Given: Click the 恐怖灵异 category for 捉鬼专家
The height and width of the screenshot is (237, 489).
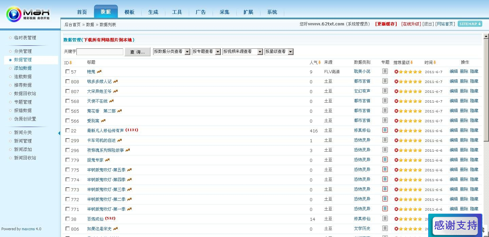Looking at the screenshot, I should [362, 159].
